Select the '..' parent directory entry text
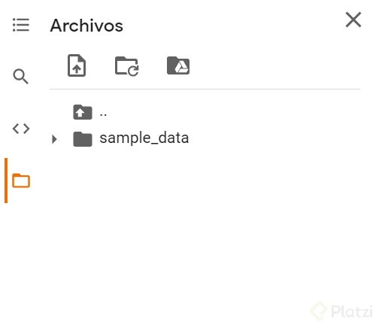The height and width of the screenshot is (325, 376). (x=103, y=115)
